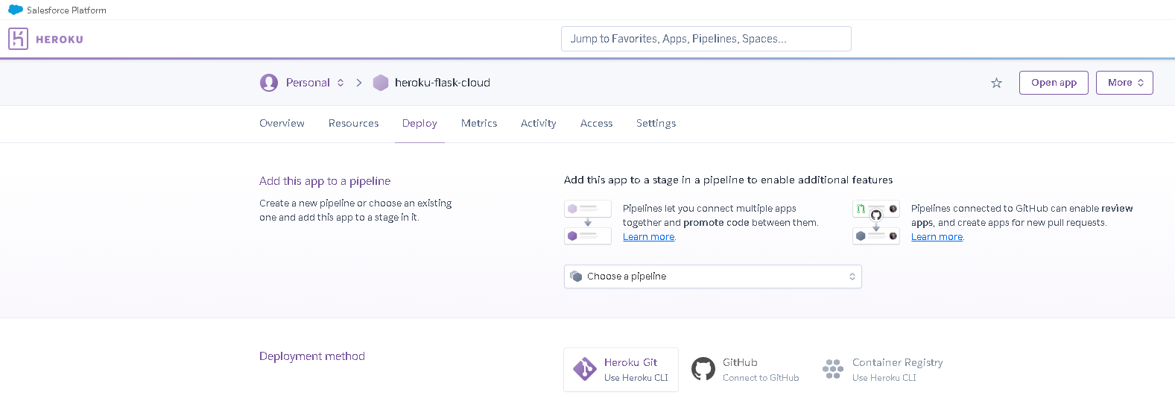This screenshot has width=1175, height=401.
Task: Favorite app with the star icon
Action: (x=996, y=83)
